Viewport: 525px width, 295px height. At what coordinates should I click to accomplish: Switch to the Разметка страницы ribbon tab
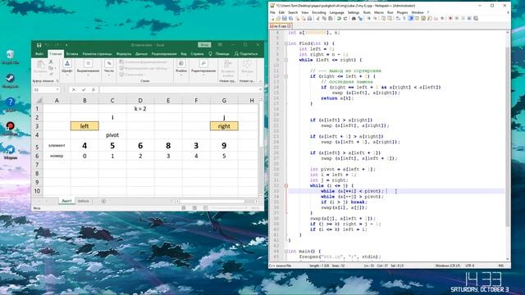[x=97, y=54]
